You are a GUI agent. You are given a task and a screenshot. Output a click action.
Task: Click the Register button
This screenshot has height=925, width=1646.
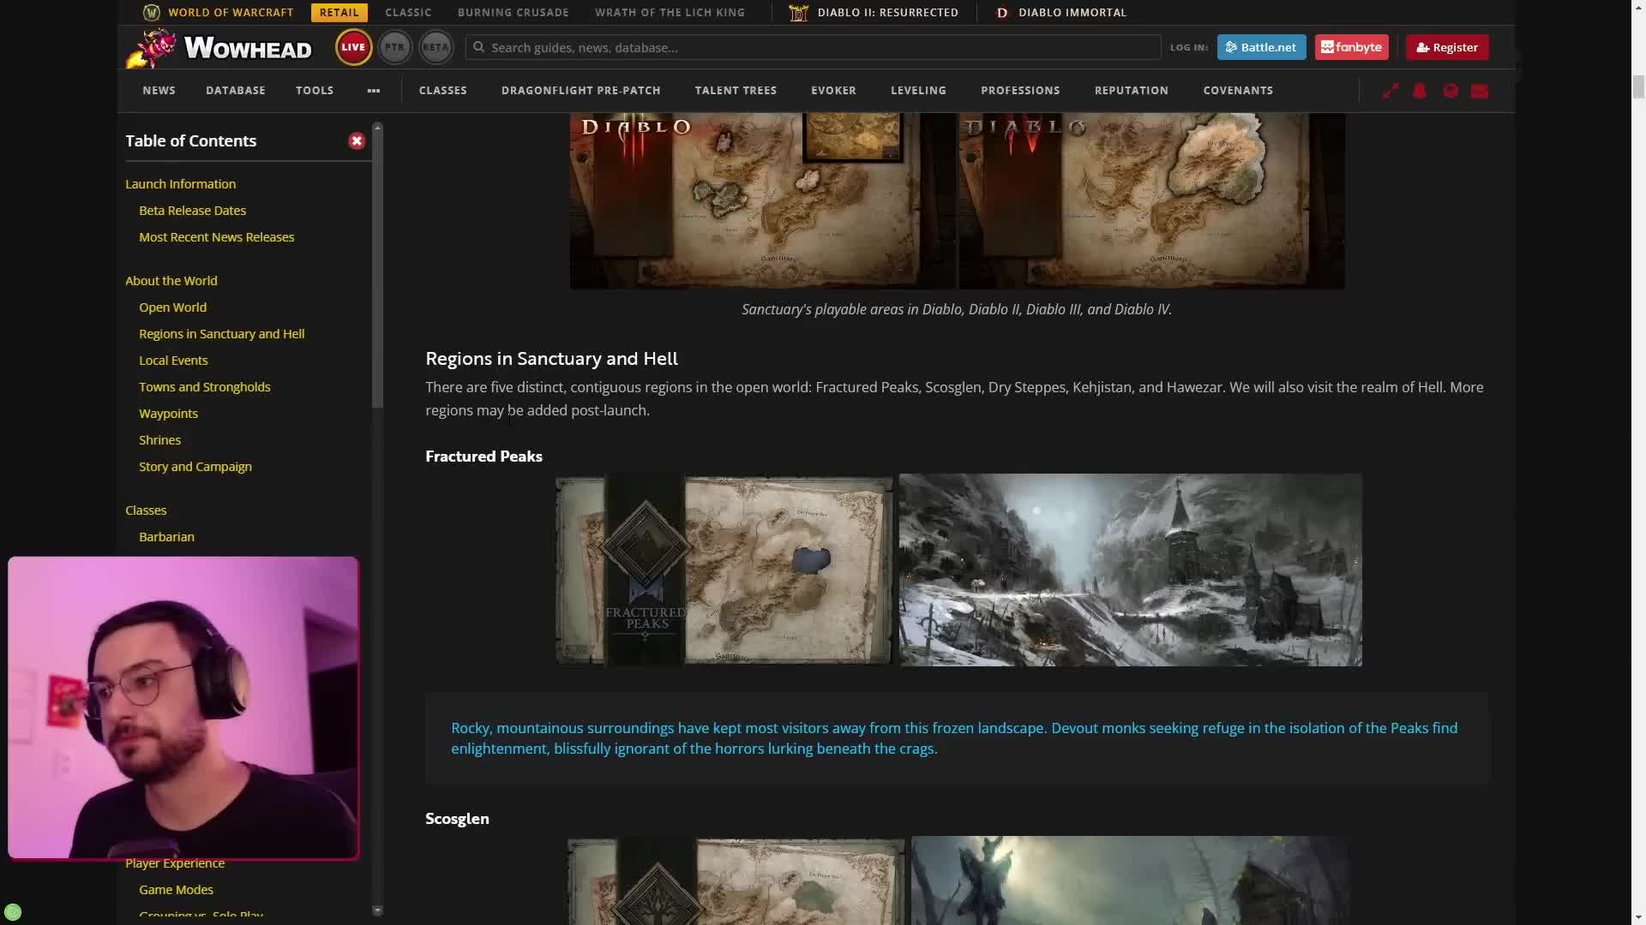(x=1446, y=47)
